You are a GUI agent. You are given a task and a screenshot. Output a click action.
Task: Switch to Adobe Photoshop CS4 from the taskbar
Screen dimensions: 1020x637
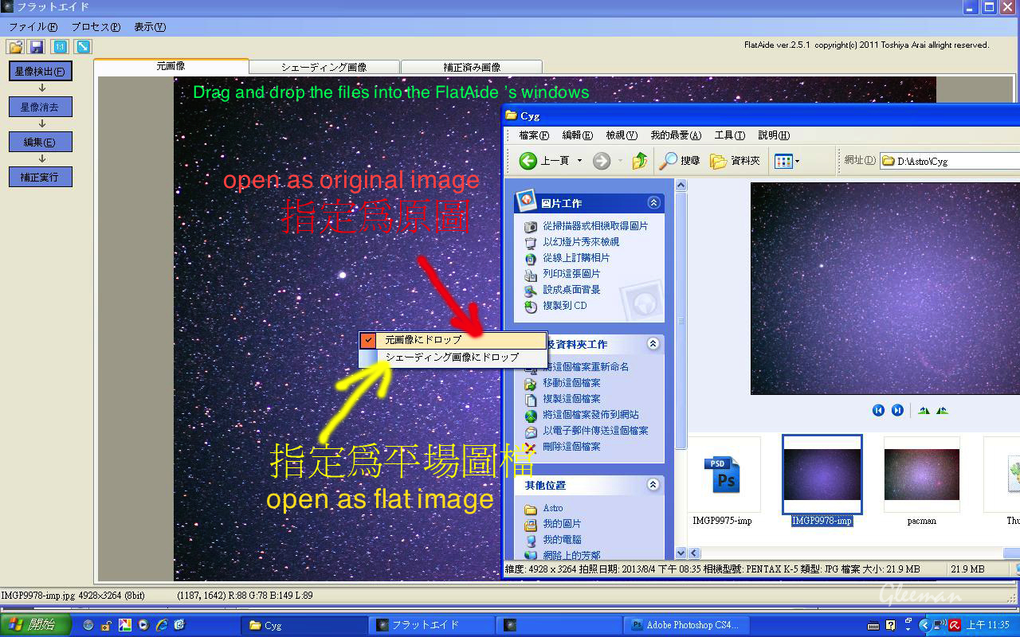click(x=686, y=624)
